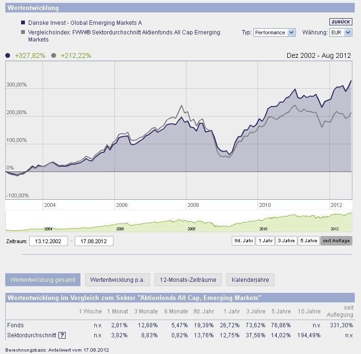Click the dark blue fund legend square
Image resolution: width=361 pixels, height=354 pixels.
pos(23,22)
